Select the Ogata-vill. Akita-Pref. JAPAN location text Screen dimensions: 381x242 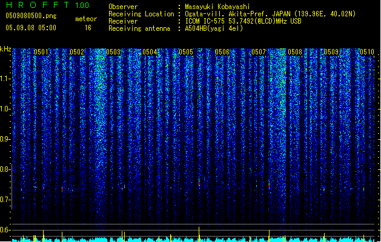tap(270, 14)
